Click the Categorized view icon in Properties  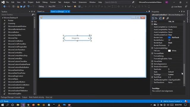point(153,18)
